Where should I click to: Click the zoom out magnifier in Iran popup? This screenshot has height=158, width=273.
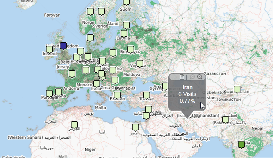pyautogui.click(x=192, y=77)
